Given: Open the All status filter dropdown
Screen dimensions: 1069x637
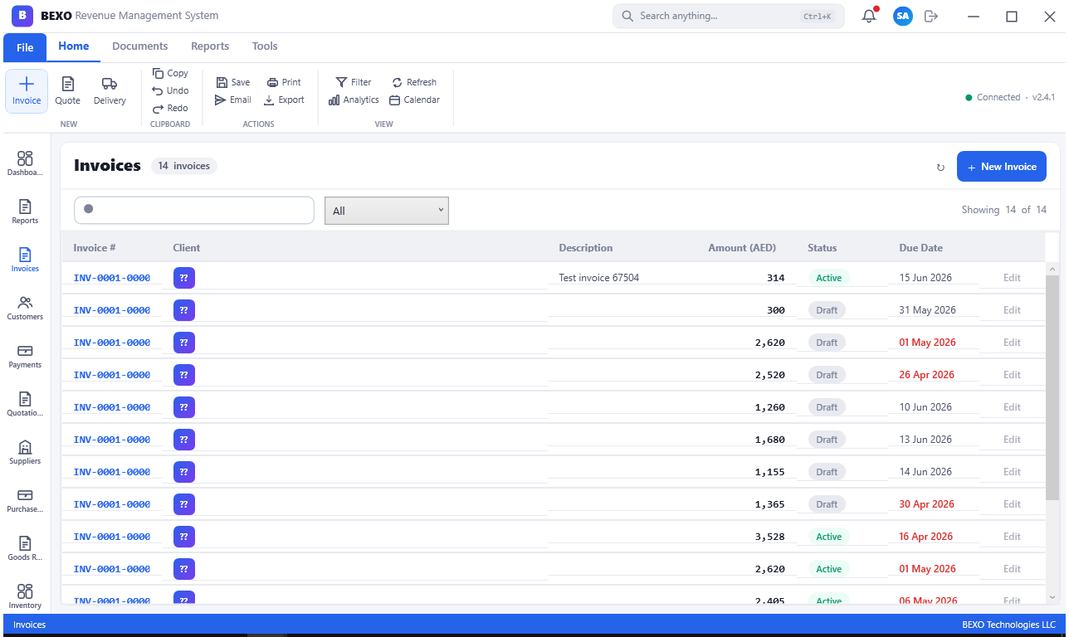Looking at the screenshot, I should [x=387, y=211].
